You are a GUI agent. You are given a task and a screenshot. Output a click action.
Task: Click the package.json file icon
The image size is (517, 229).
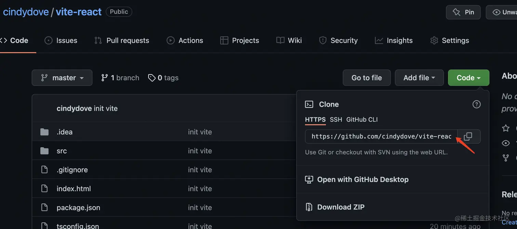point(44,207)
